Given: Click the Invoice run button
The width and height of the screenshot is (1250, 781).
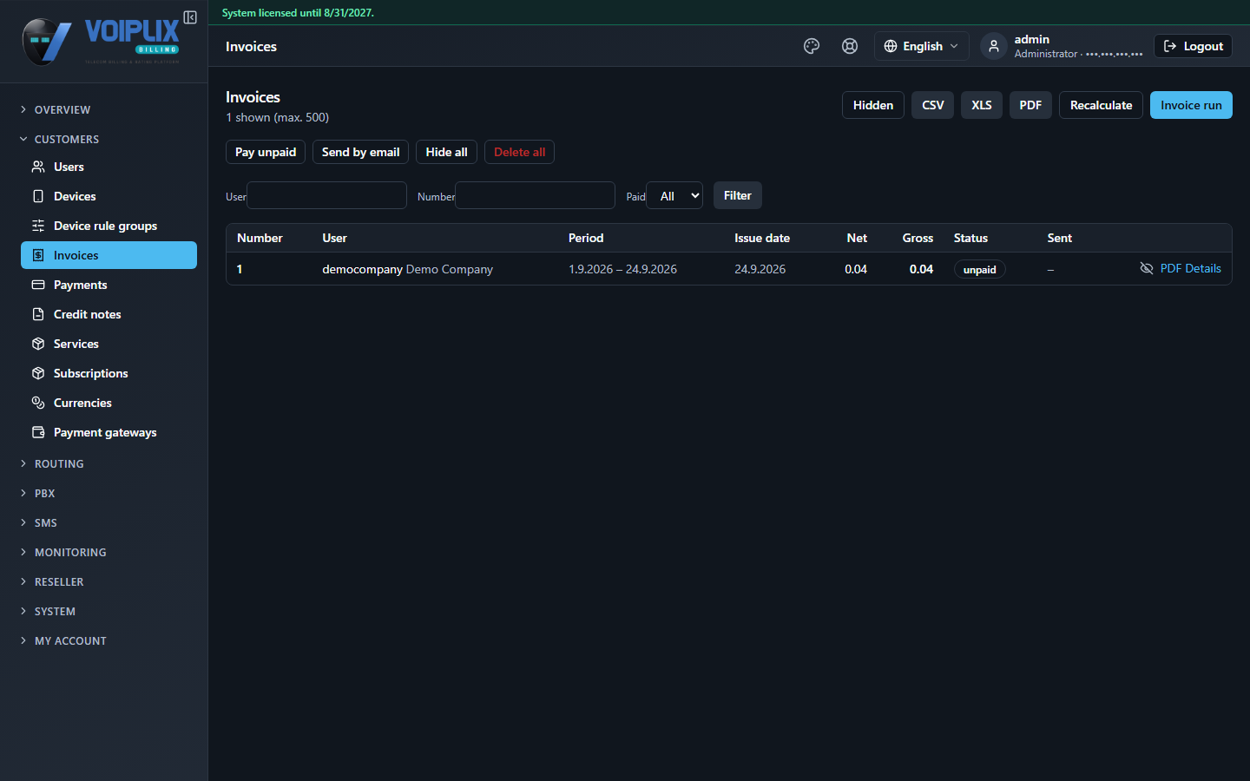Looking at the screenshot, I should coord(1191,105).
